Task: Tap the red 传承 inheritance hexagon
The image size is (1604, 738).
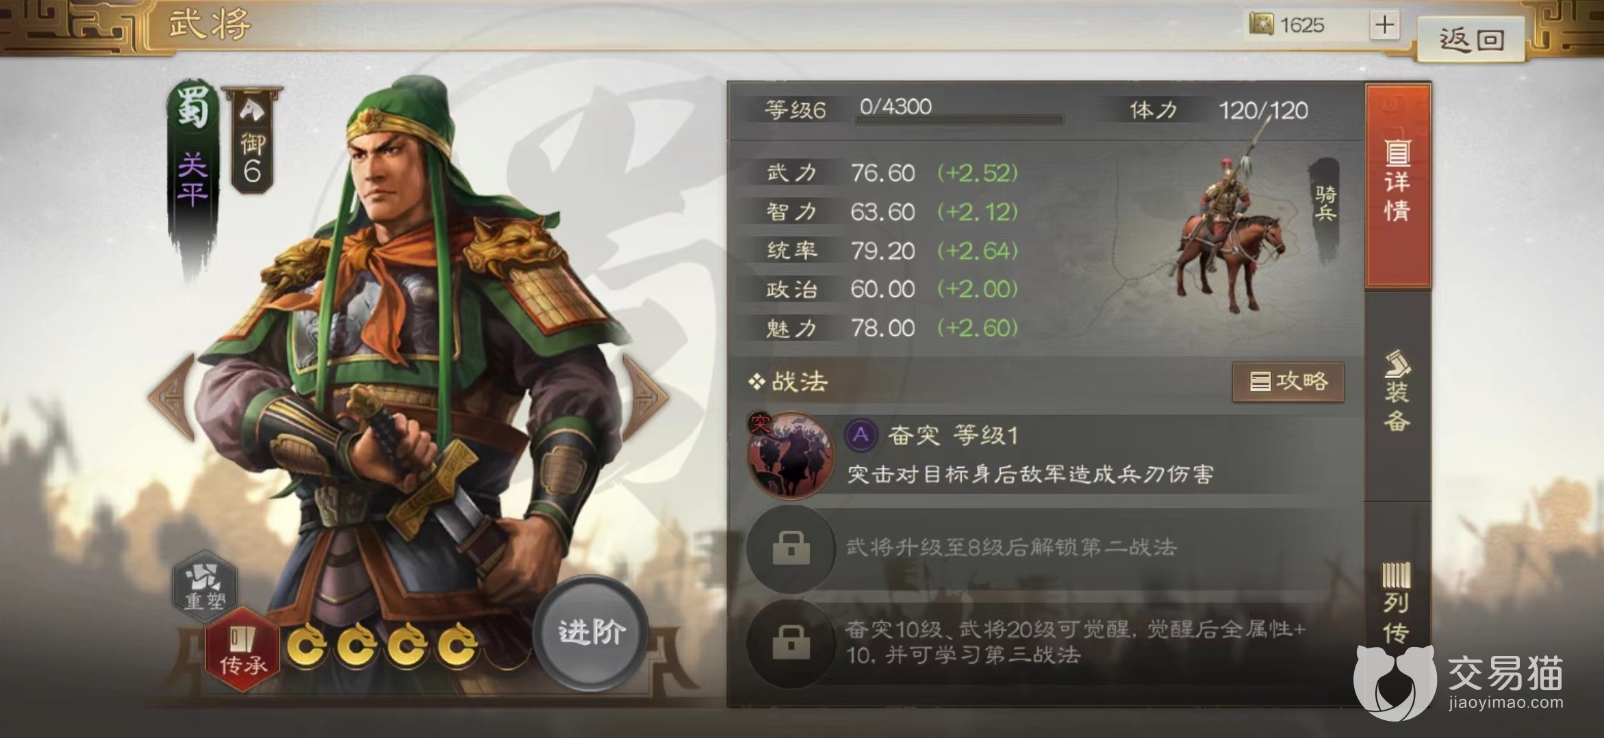Action: point(243,649)
